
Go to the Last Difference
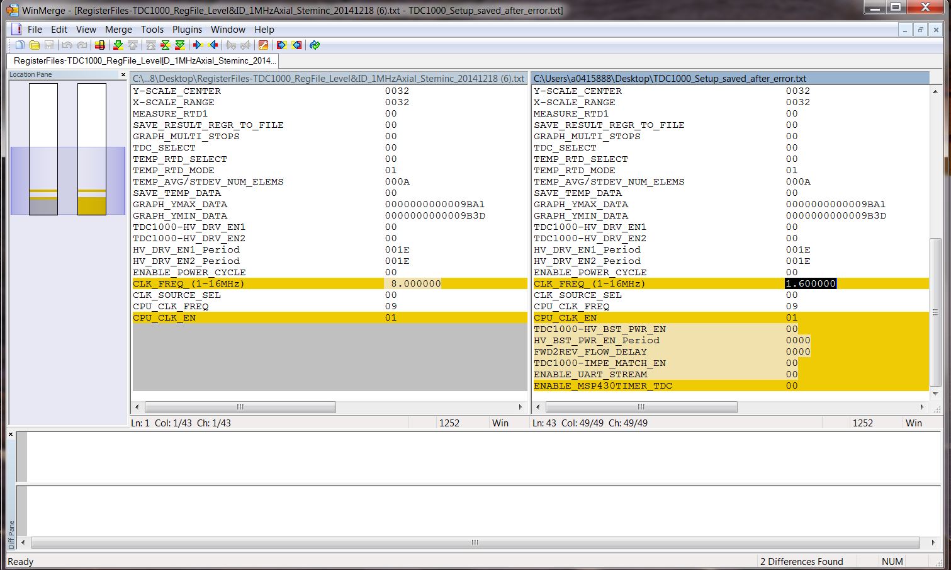tap(180, 45)
